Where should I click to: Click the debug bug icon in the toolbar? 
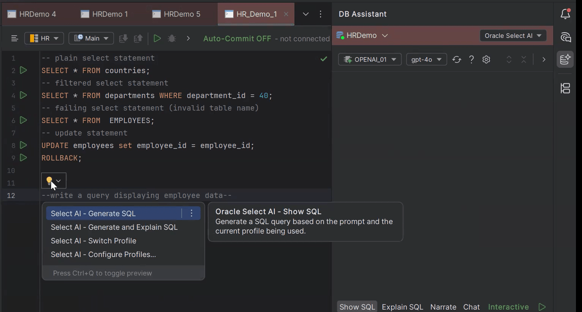point(172,38)
